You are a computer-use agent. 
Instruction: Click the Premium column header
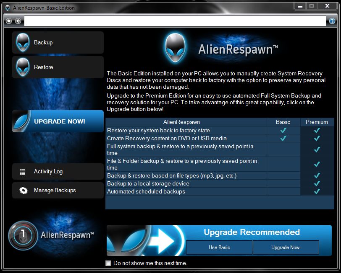pos(317,122)
